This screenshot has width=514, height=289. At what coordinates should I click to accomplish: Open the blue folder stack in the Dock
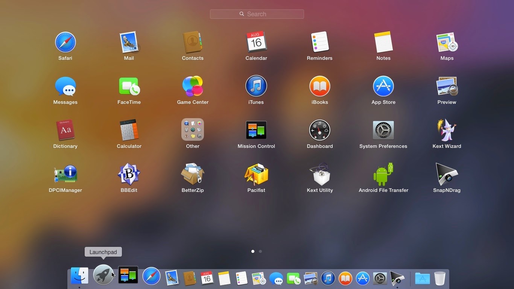(x=423, y=278)
